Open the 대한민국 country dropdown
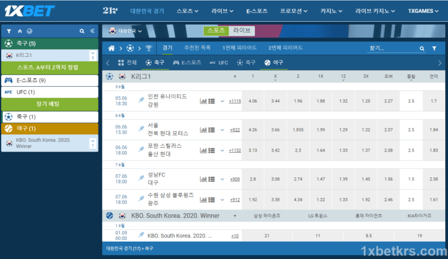This screenshot has height=259, width=448. click(x=125, y=31)
